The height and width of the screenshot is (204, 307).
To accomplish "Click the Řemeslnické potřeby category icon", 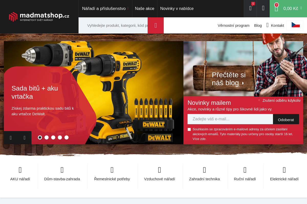I will (112, 170).
